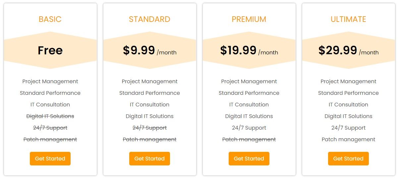Select the $29.99 /month price label
The width and height of the screenshot is (399, 179).
point(348,50)
